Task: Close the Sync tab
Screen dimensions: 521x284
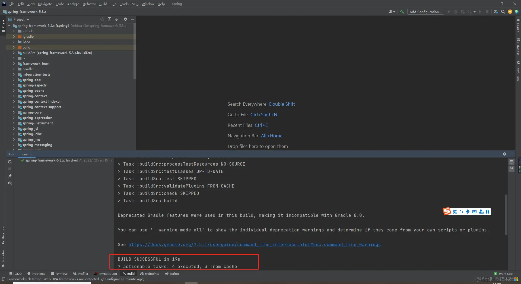Action: 31,154
